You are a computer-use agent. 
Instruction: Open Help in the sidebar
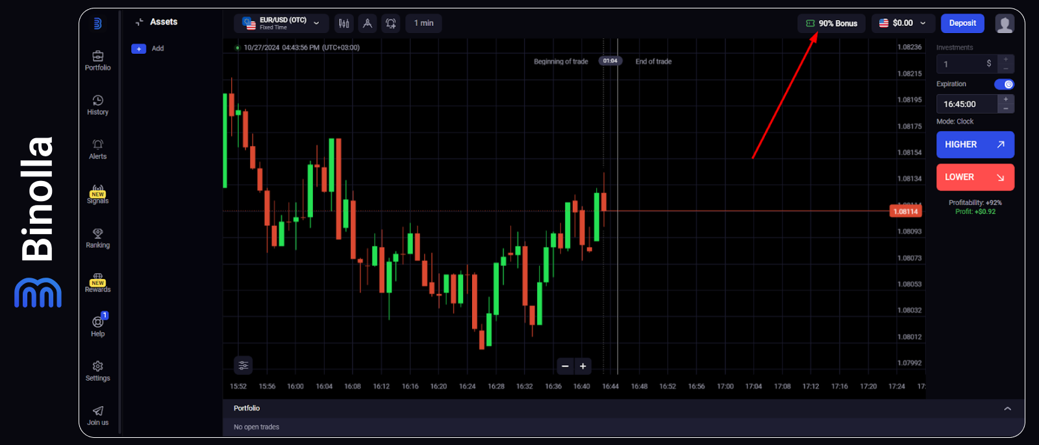[97, 326]
